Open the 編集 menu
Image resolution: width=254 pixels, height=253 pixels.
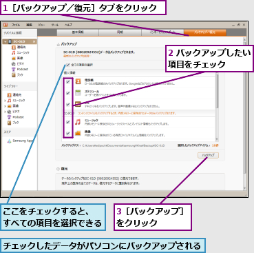click(29, 25)
